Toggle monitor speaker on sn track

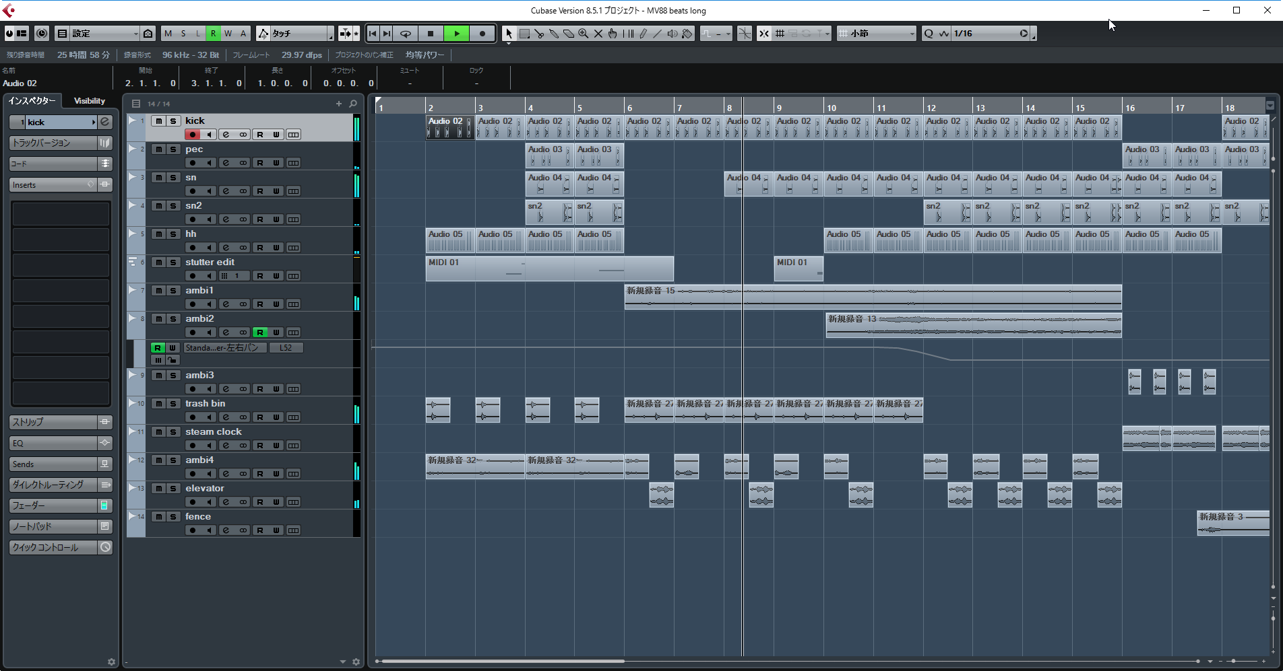click(209, 191)
